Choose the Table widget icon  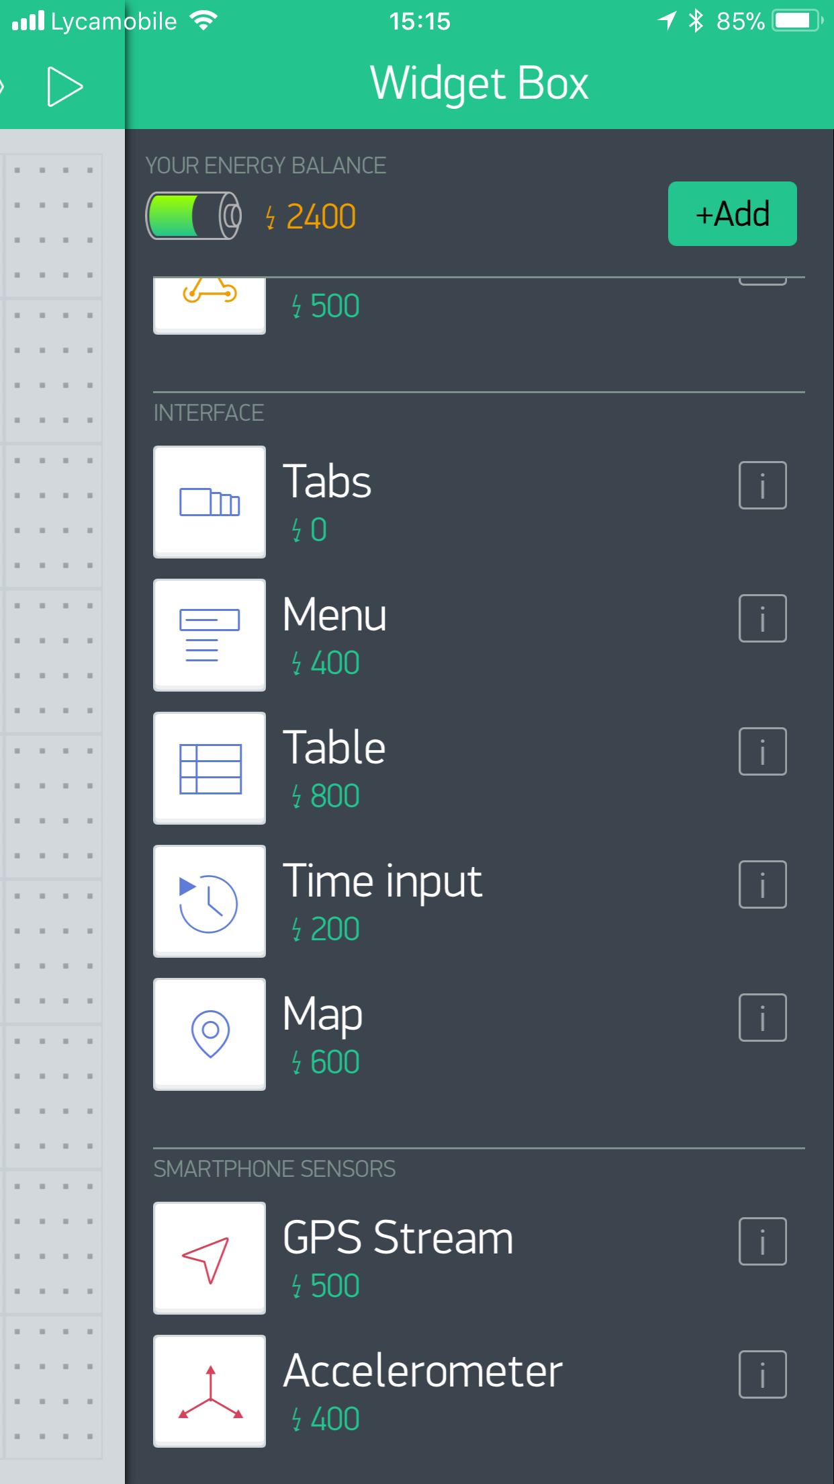pos(210,768)
